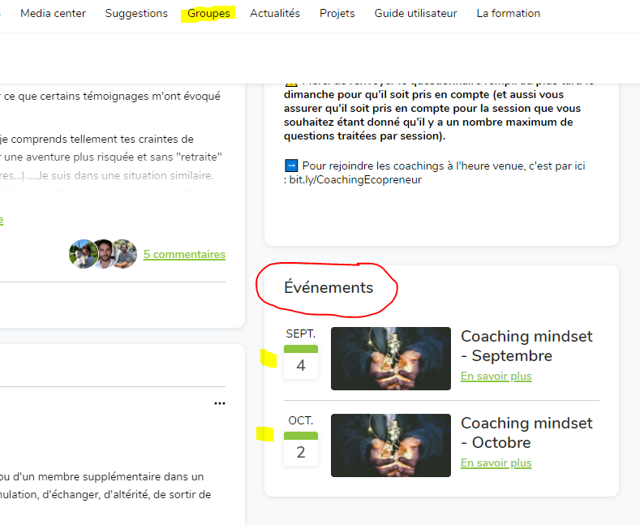Open the Coaching mindset - Octobre event title
This screenshot has width=640, height=525.
526,432
